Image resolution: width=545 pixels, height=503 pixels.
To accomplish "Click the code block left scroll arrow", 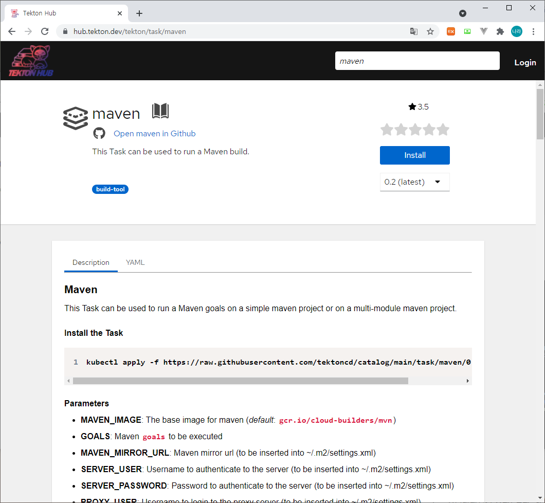I will 68,381.
